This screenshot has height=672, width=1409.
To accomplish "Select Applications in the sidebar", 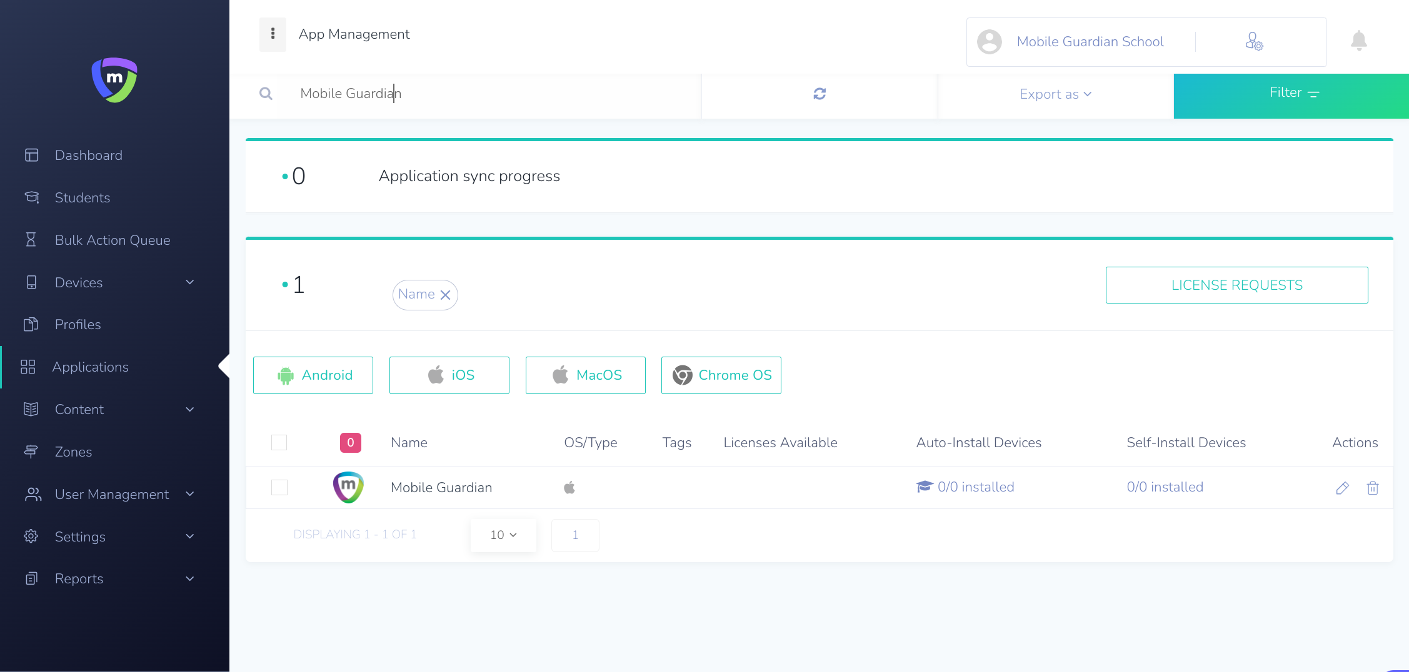I will click(91, 367).
